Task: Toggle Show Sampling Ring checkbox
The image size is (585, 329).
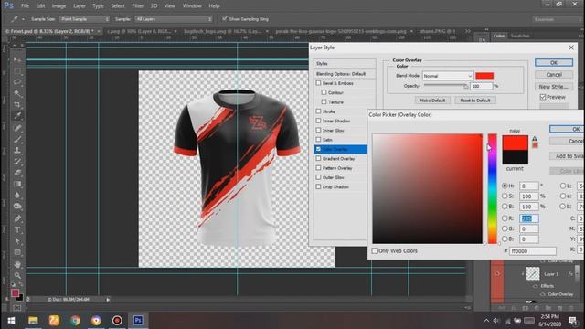Action: (x=224, y=18)
